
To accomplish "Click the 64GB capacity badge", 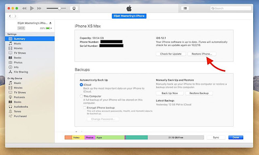I will coord(21,28).
